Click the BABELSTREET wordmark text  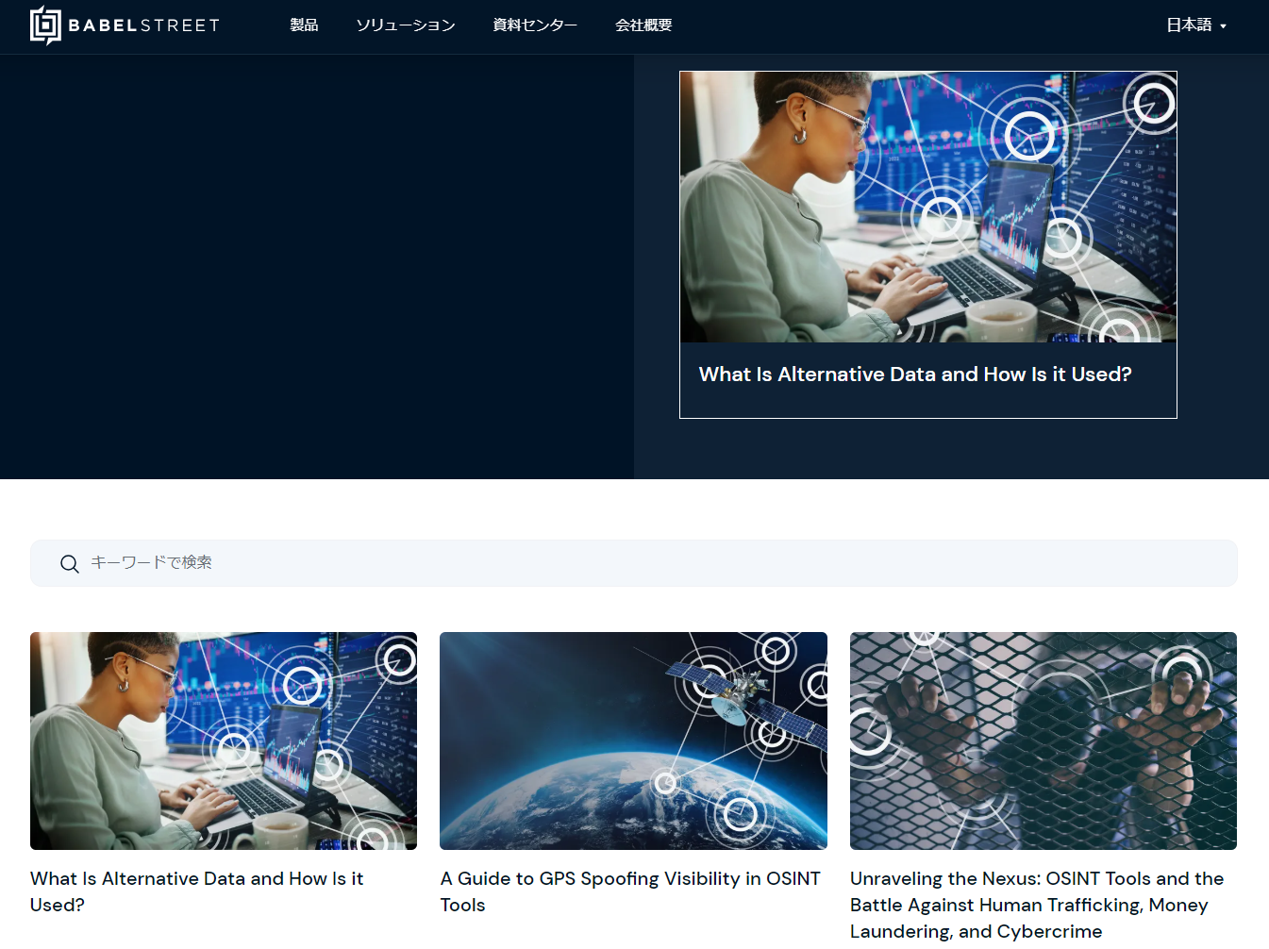click(x=143, y=25)
